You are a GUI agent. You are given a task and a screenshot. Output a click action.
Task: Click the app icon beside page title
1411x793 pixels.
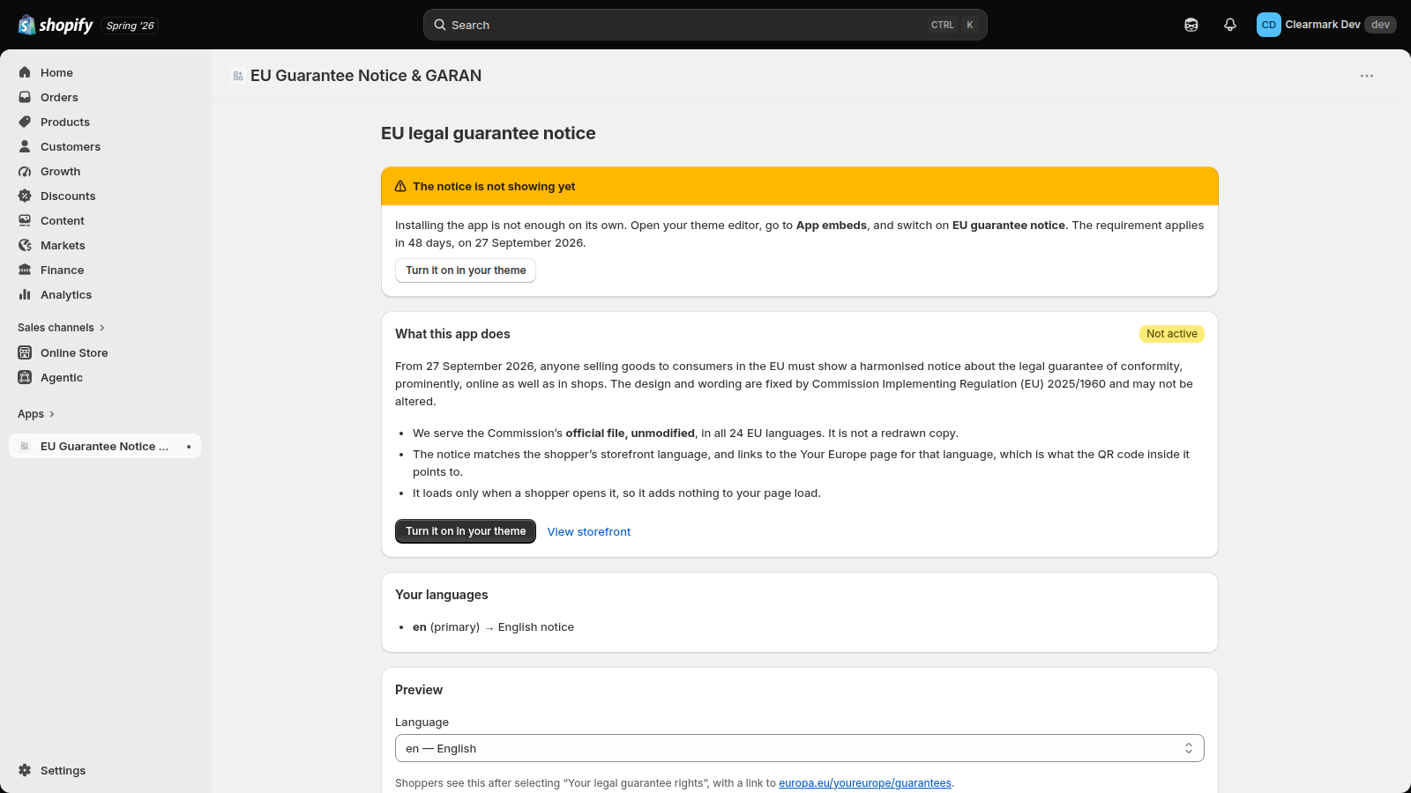coord(238,76)
